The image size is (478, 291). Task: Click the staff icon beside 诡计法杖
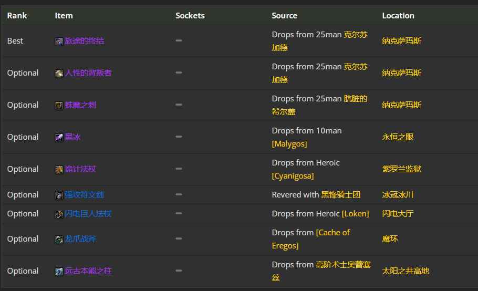pos(59,169)
